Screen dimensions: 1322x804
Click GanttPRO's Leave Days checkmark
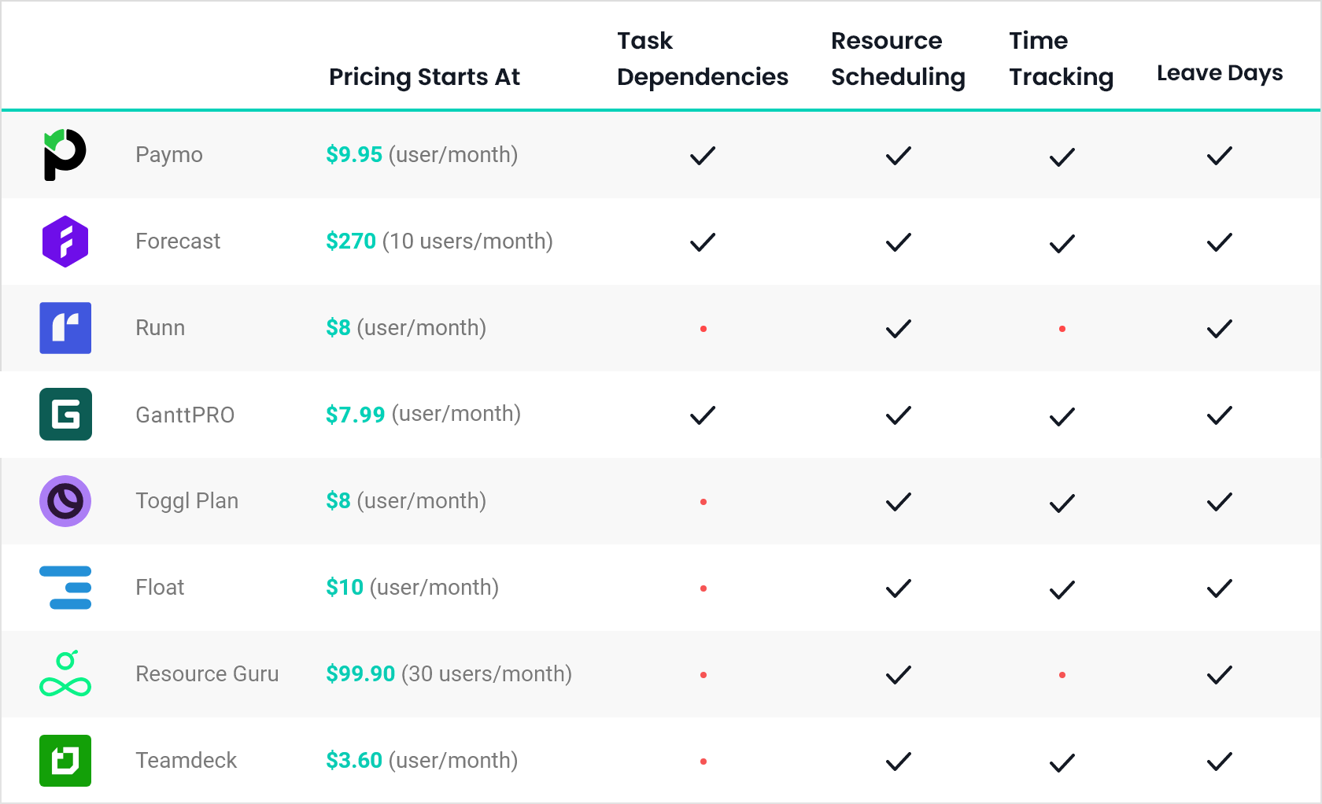coord(1219,415)
